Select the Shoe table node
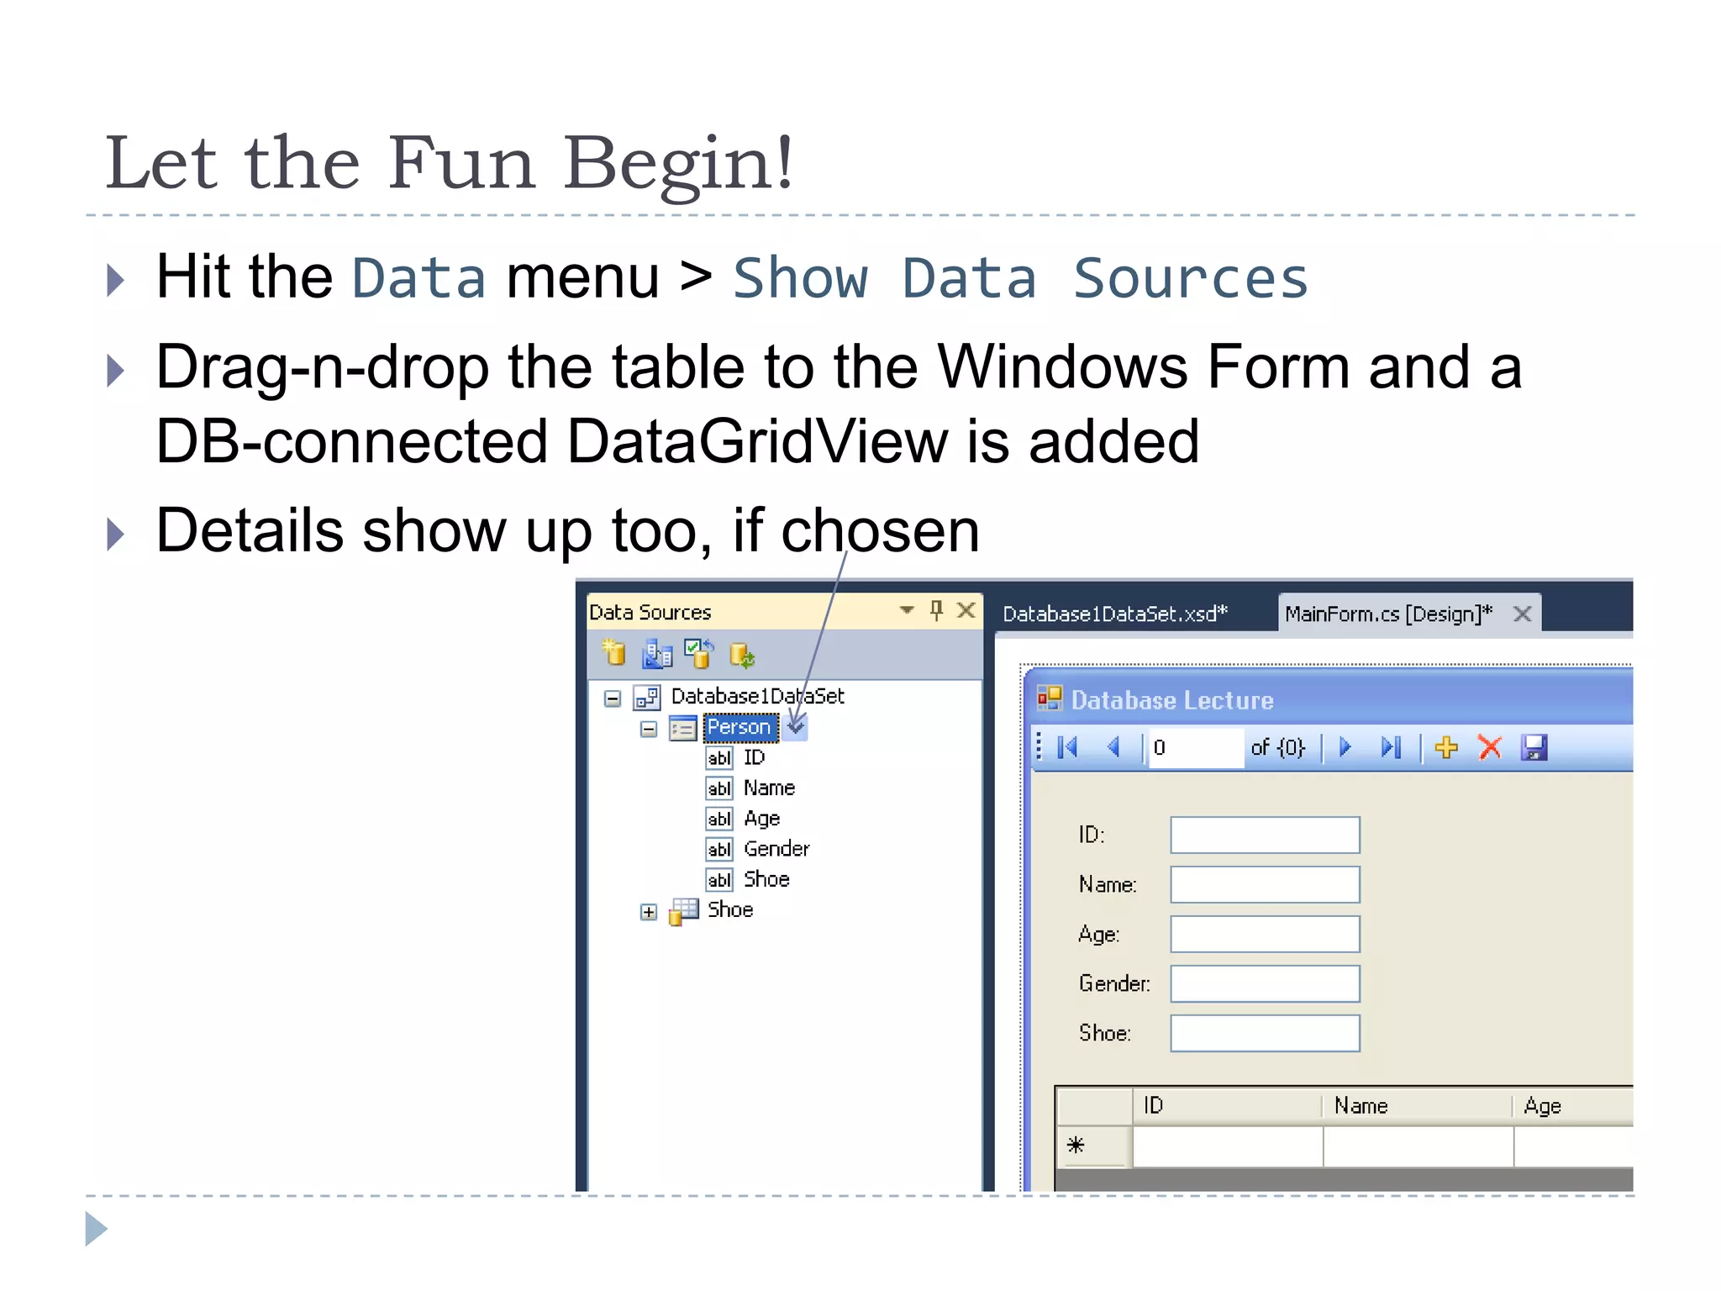The image size is (1721, 1291). [x=729, y=909]
